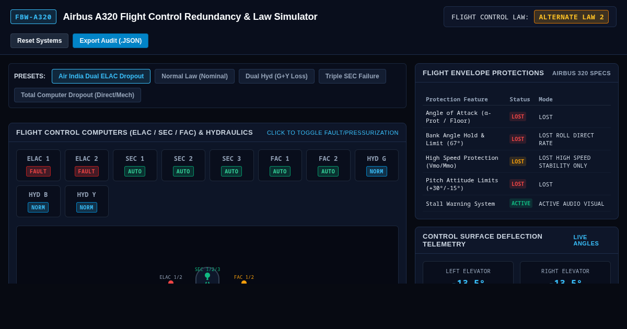Click the 'PRESETS:' label
Screen dimensions: 627x329
click(30, 76)
